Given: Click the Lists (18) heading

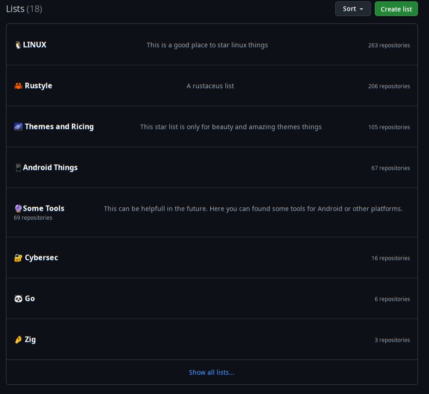Looking at the screenshot, I should click(24, 9).
